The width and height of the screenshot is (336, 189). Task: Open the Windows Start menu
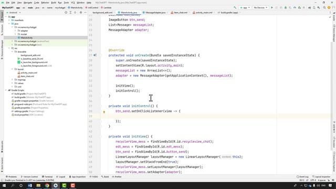(4, 185)
